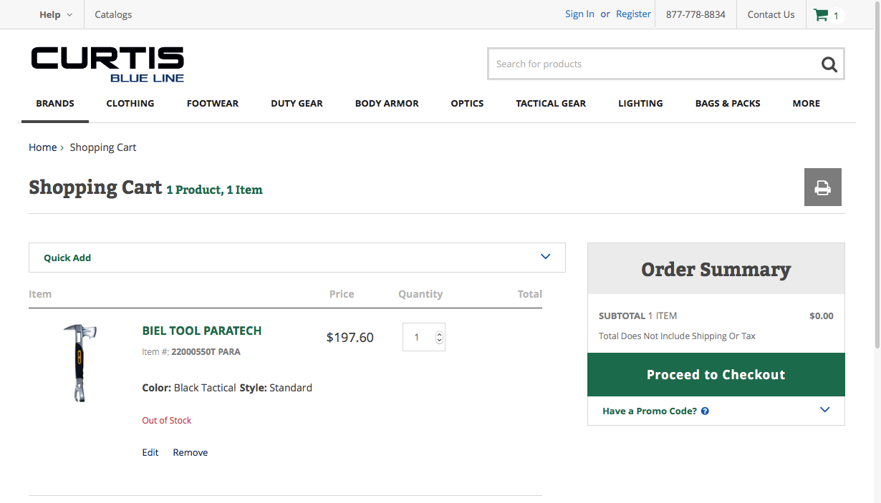Click in the product search field
Viewport: 881px width, 503px height.
pos(652,64)
